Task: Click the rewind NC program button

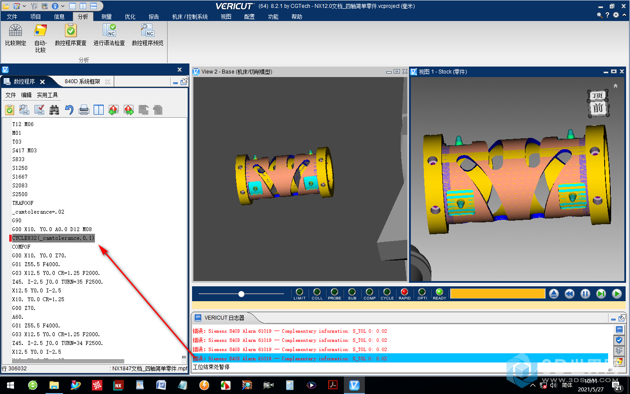Action: [570, 294]
